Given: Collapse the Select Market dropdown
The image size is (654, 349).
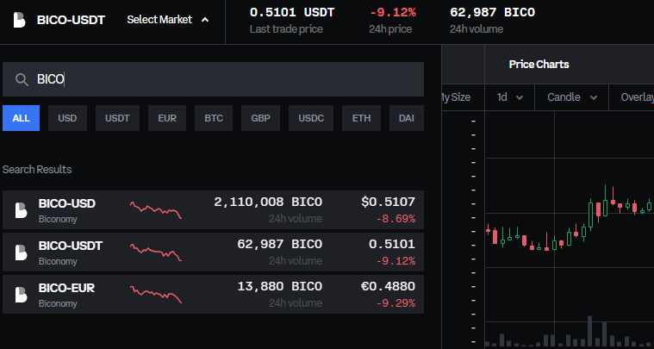Looking at the screenshot, I should coord(168,20).
